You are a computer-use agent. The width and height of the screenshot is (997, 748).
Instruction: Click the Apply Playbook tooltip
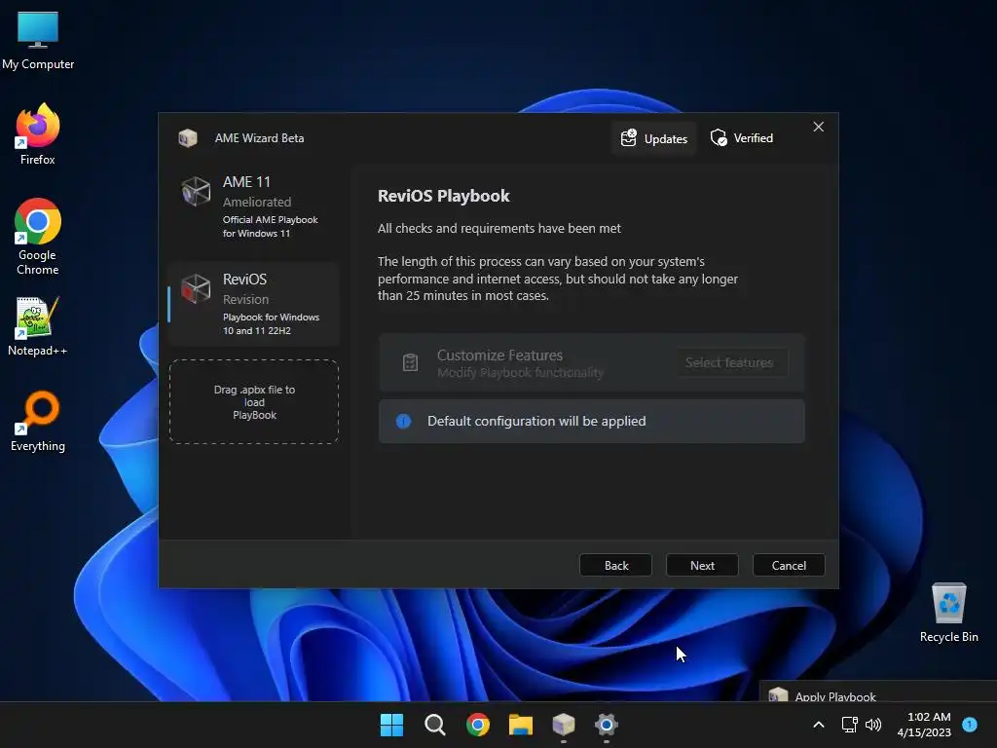pos(877,692)
